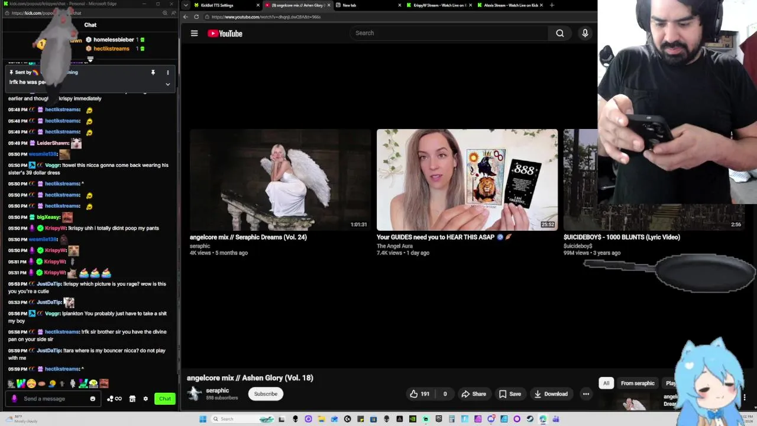Go to the YouTube home logo
This screenshot has width=757, height=426.
coord(225,33)
